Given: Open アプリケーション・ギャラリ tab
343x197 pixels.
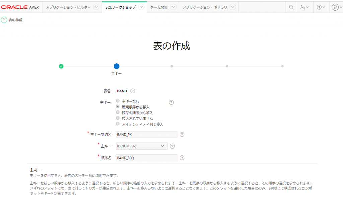Looking at the screenshot, I should (x=205, y=7).
